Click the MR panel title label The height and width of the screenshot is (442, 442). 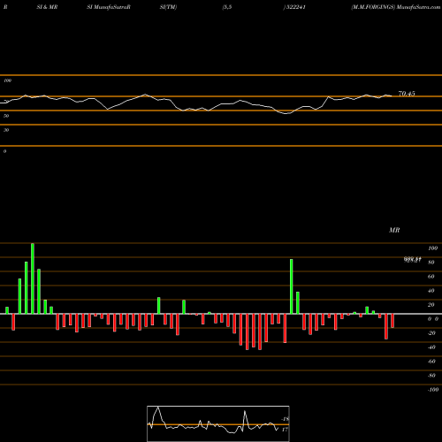point(394,230)
